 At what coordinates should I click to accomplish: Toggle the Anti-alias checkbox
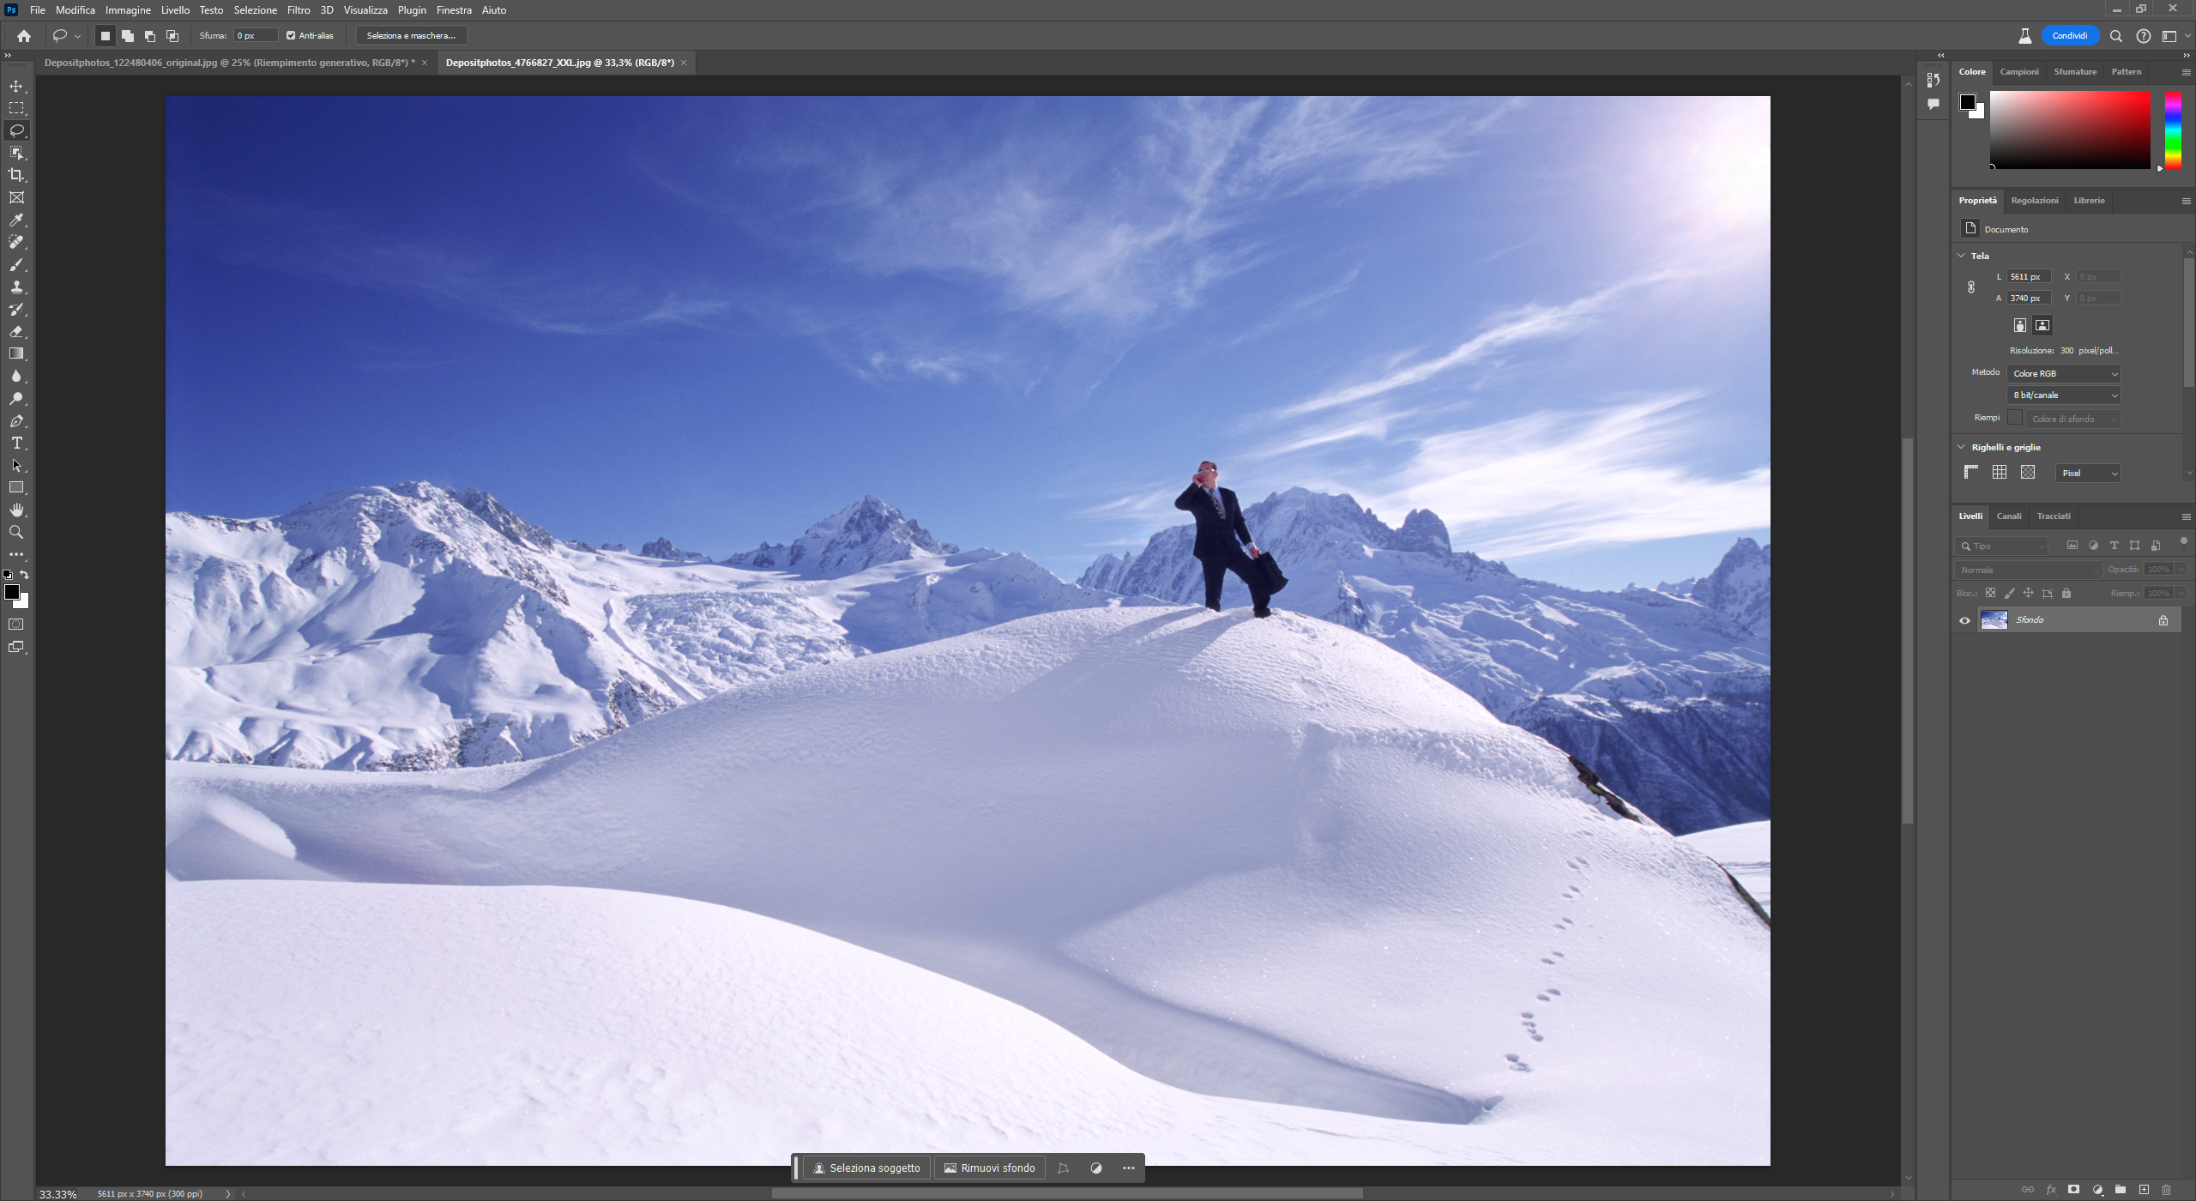(291, 36)
